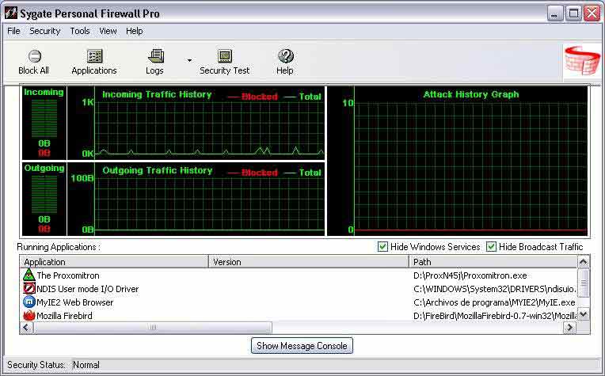The height and width of the screenshot is (376, 605).
Task: Maximize the Sygate firewall window
Action: [573, 14]
